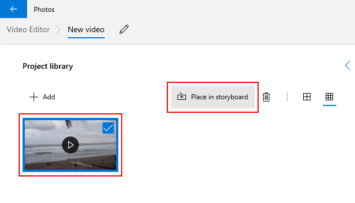Play the beach video clip preview

[x=70, y=145]
